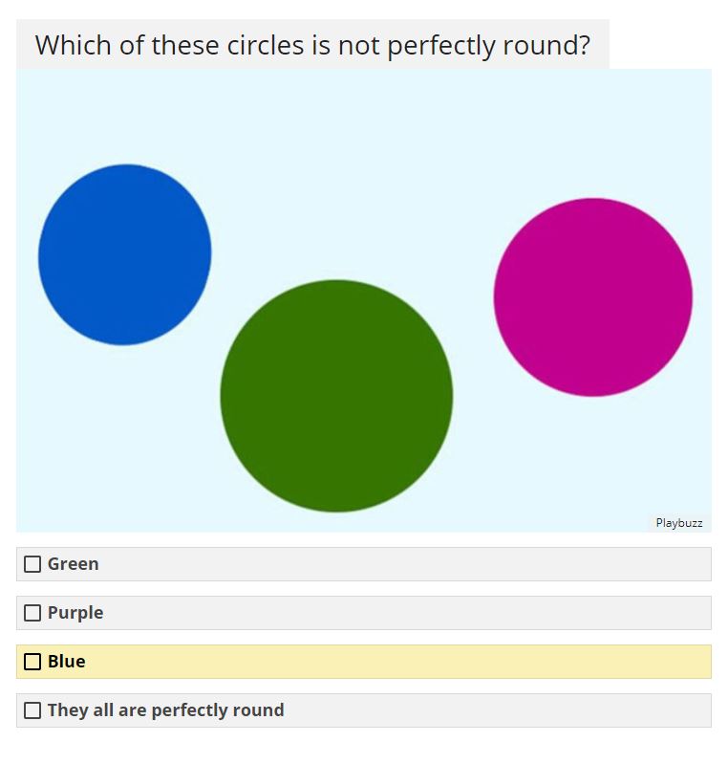Click the bold 'Blue' label
The height and width of the screenshot is (764, 728).
tap(66, 661)
